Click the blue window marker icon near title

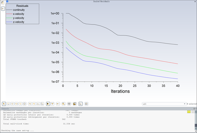point(7,1)
